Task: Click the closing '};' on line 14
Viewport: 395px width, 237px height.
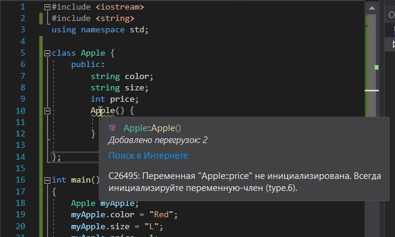Action: click(x=56, y=157)
